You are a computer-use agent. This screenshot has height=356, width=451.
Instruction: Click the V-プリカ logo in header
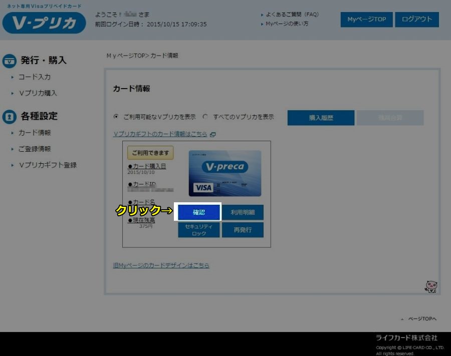(44, 23)
